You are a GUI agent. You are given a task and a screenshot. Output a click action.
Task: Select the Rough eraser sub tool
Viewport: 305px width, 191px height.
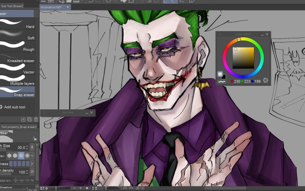[17, 46]
